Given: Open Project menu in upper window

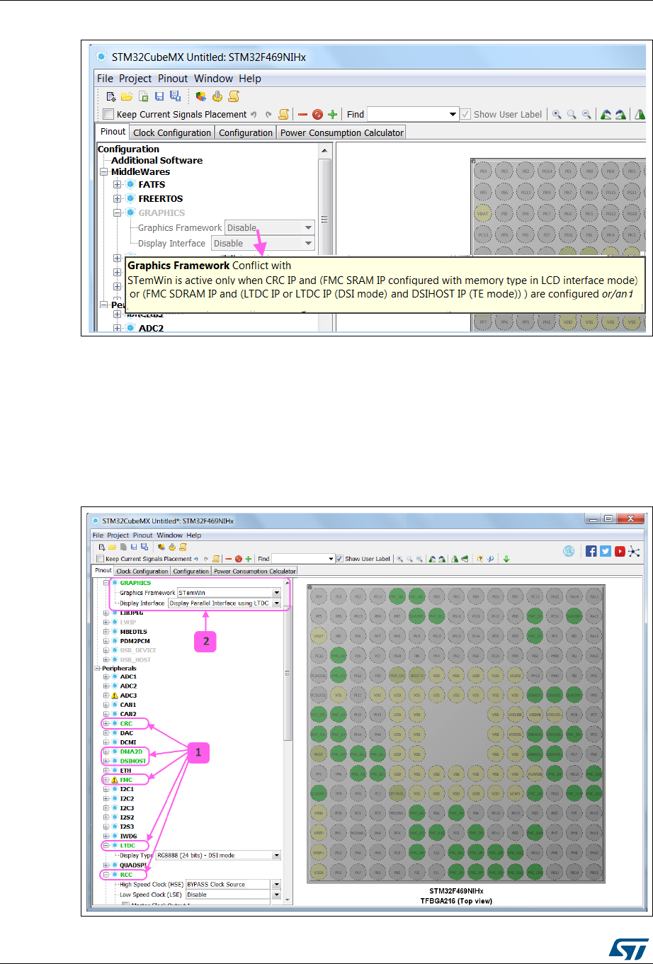Looking at the screenshot, I should [x=135, y=79].
